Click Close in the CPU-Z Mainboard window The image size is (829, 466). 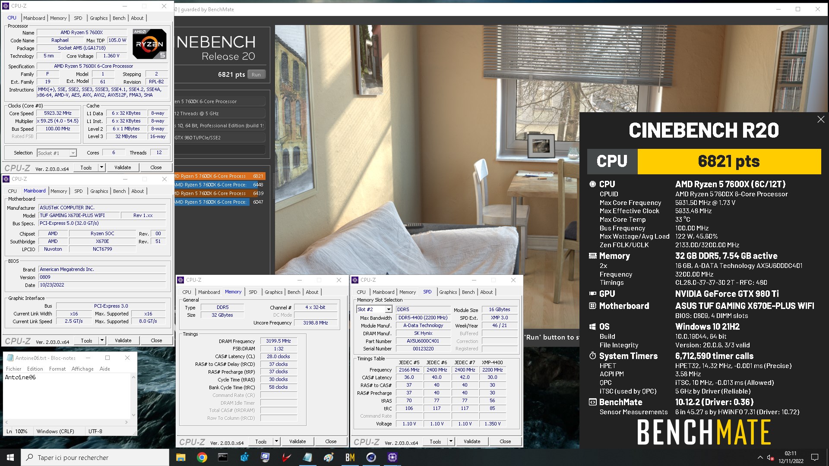coord(156,340)
